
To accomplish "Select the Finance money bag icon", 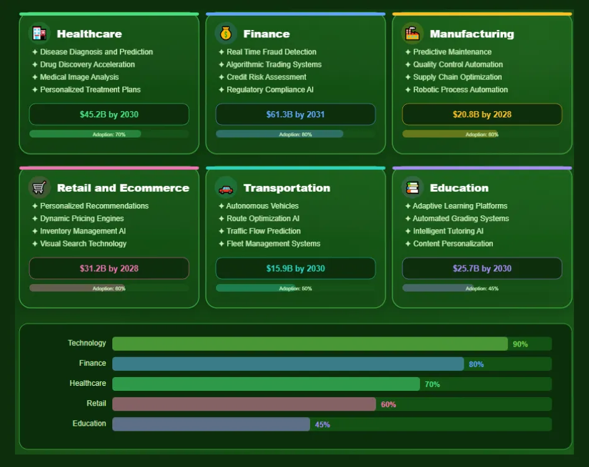I will [x=225, y=32].
